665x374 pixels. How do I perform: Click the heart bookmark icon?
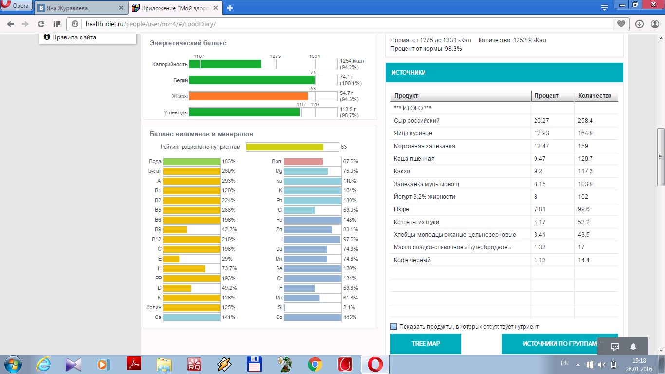[621, 24]
